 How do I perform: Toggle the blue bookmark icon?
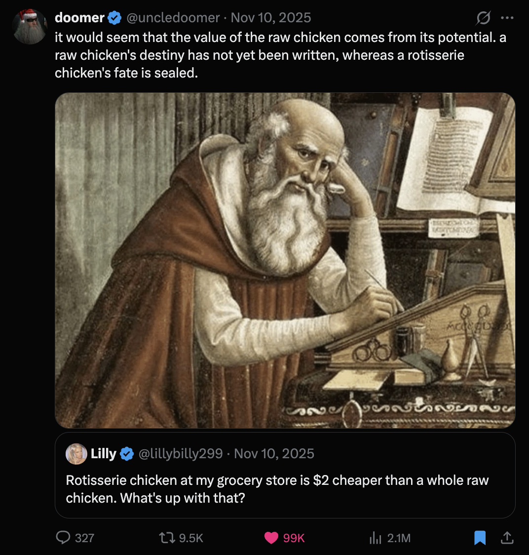click(x=480, y=537)
